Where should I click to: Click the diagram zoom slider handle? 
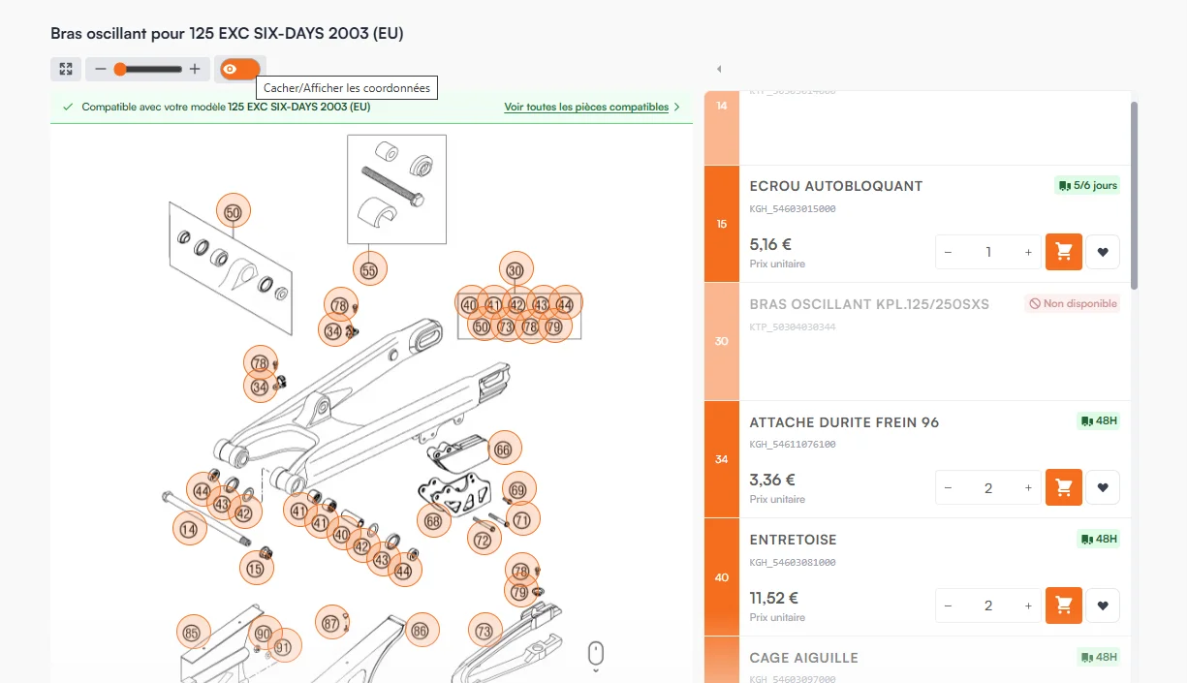pyautogui.click(x=120, y=69)
